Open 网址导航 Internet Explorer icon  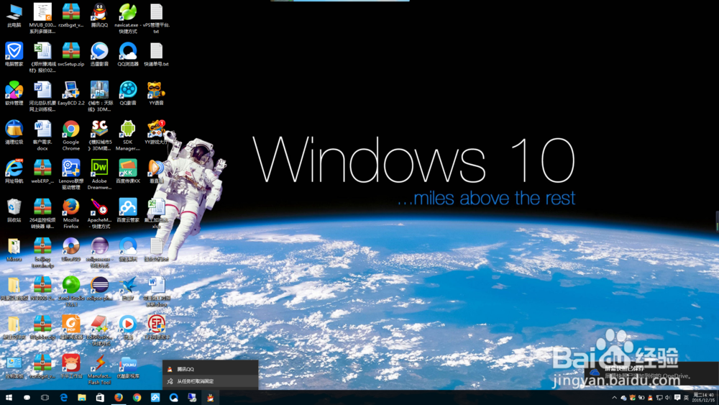pos(14,171)
